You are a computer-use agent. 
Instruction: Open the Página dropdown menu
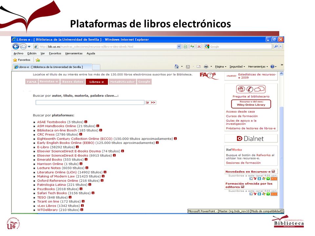coord(220,67)
